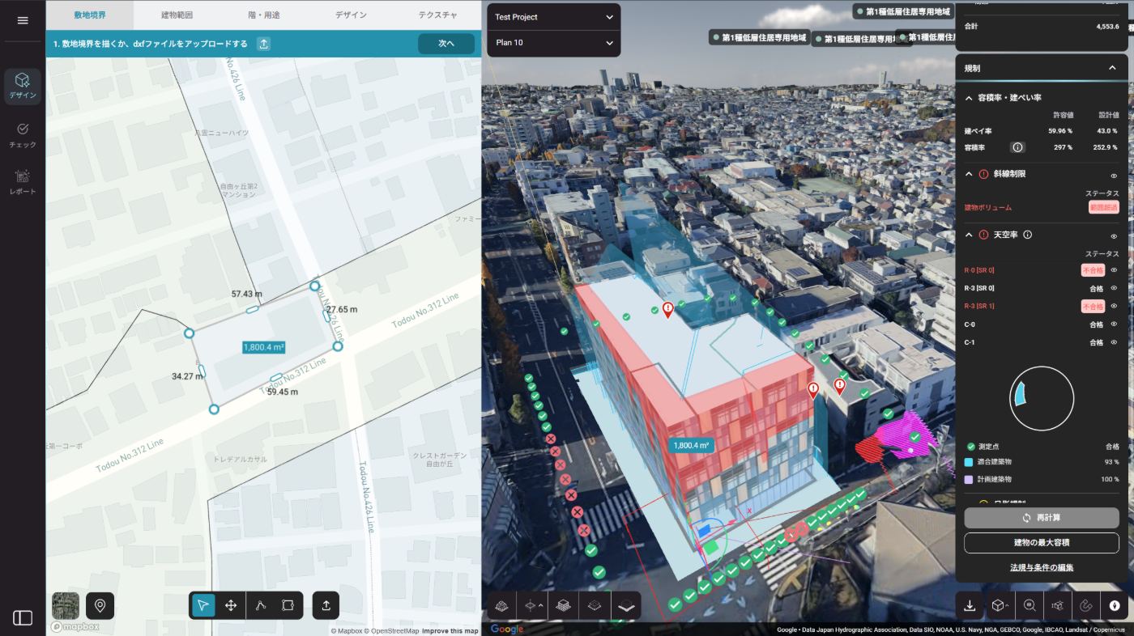The height and width of the screenshot is (636, 1134).
Task: Switch the map to the satellite thumbnail
Action: (66, 605)
